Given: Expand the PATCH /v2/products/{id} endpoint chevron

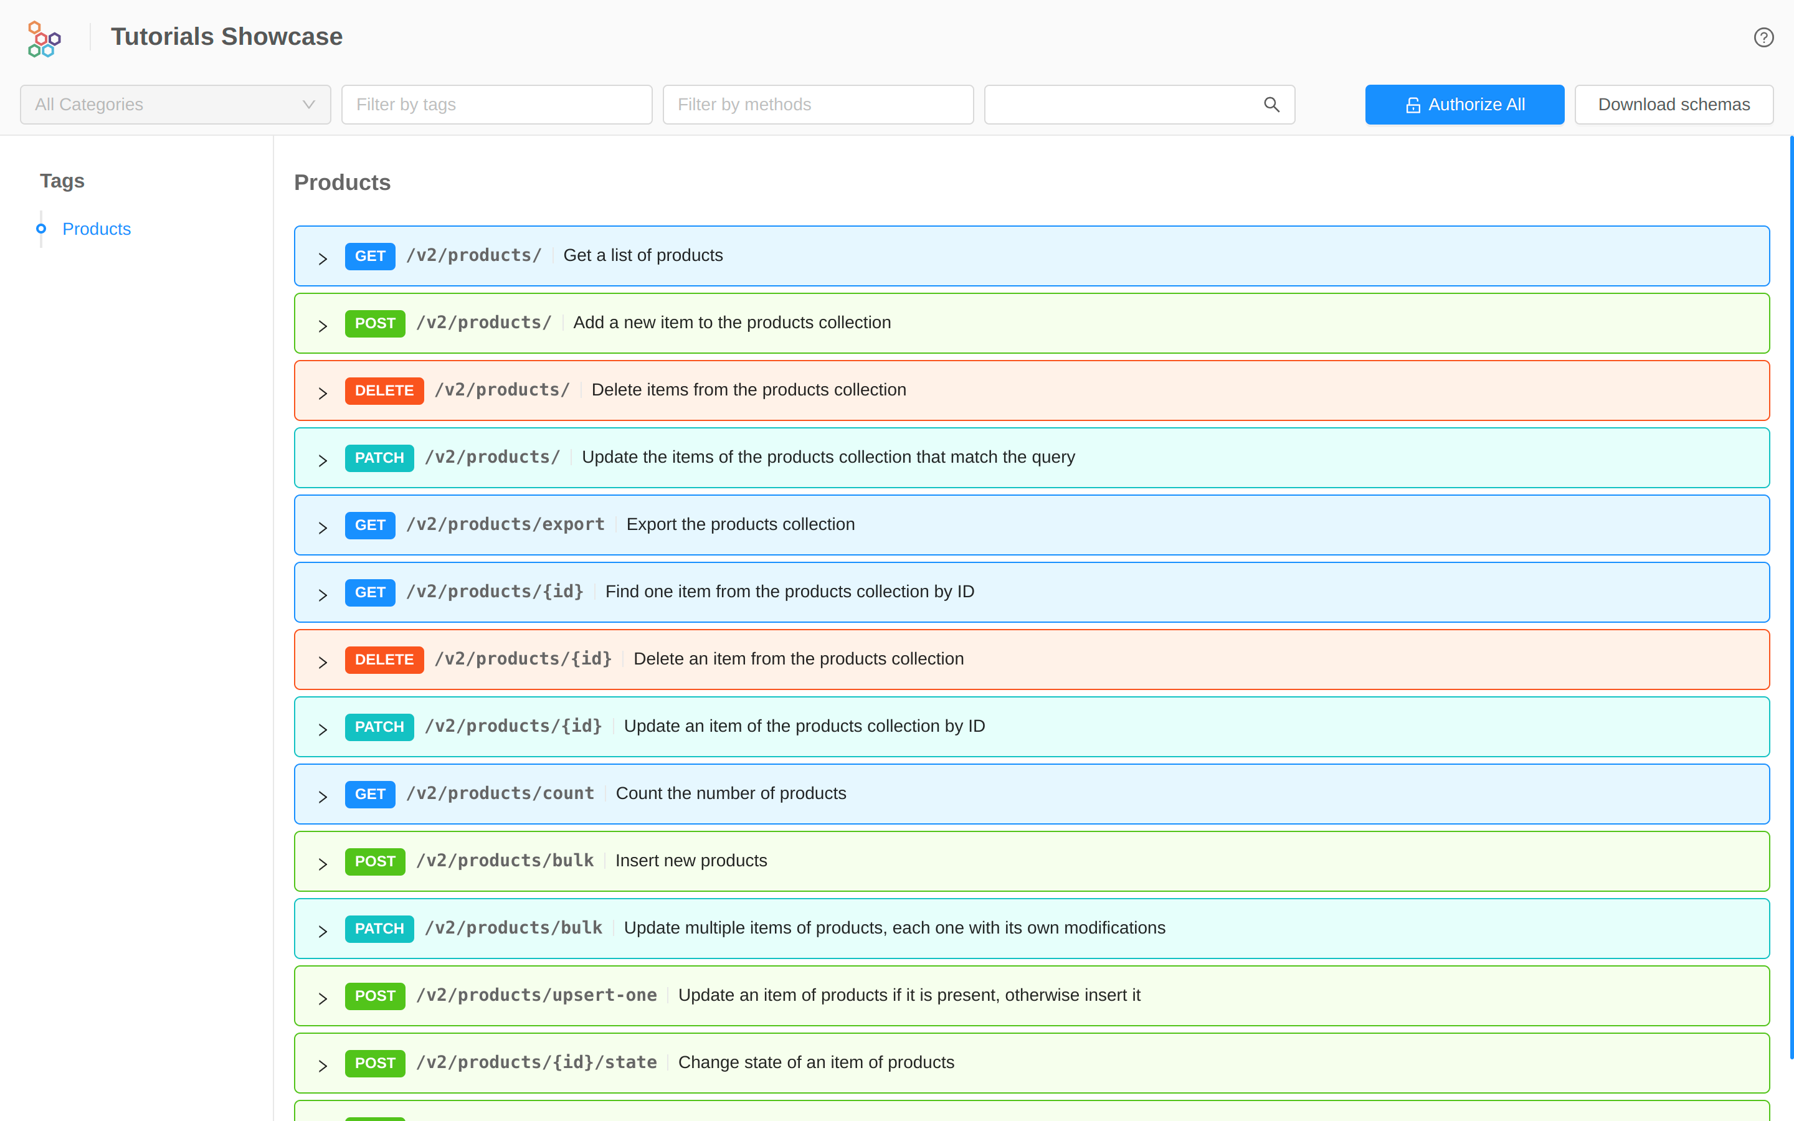Looking at the screenshot, I should (323, 729).
